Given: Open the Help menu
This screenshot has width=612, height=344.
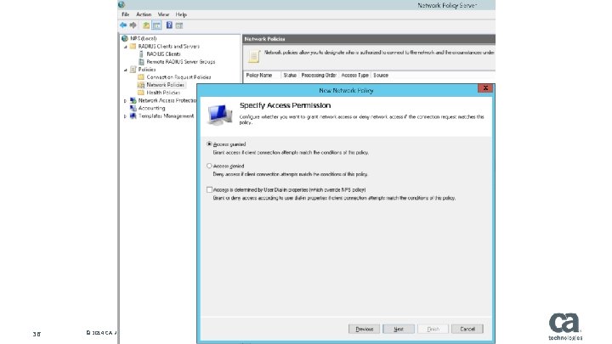Looking at the screenshot, I should coord(181,14).
